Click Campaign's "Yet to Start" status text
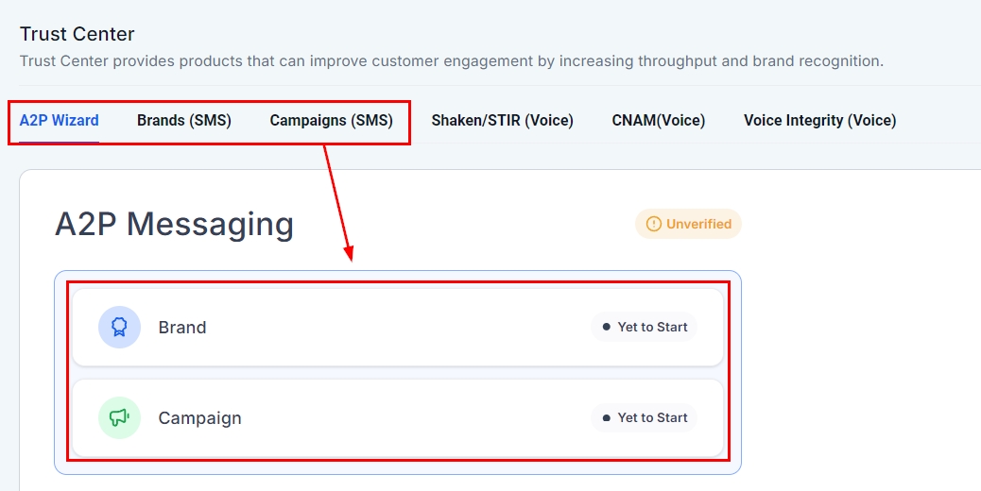 (x=652, y=417)
